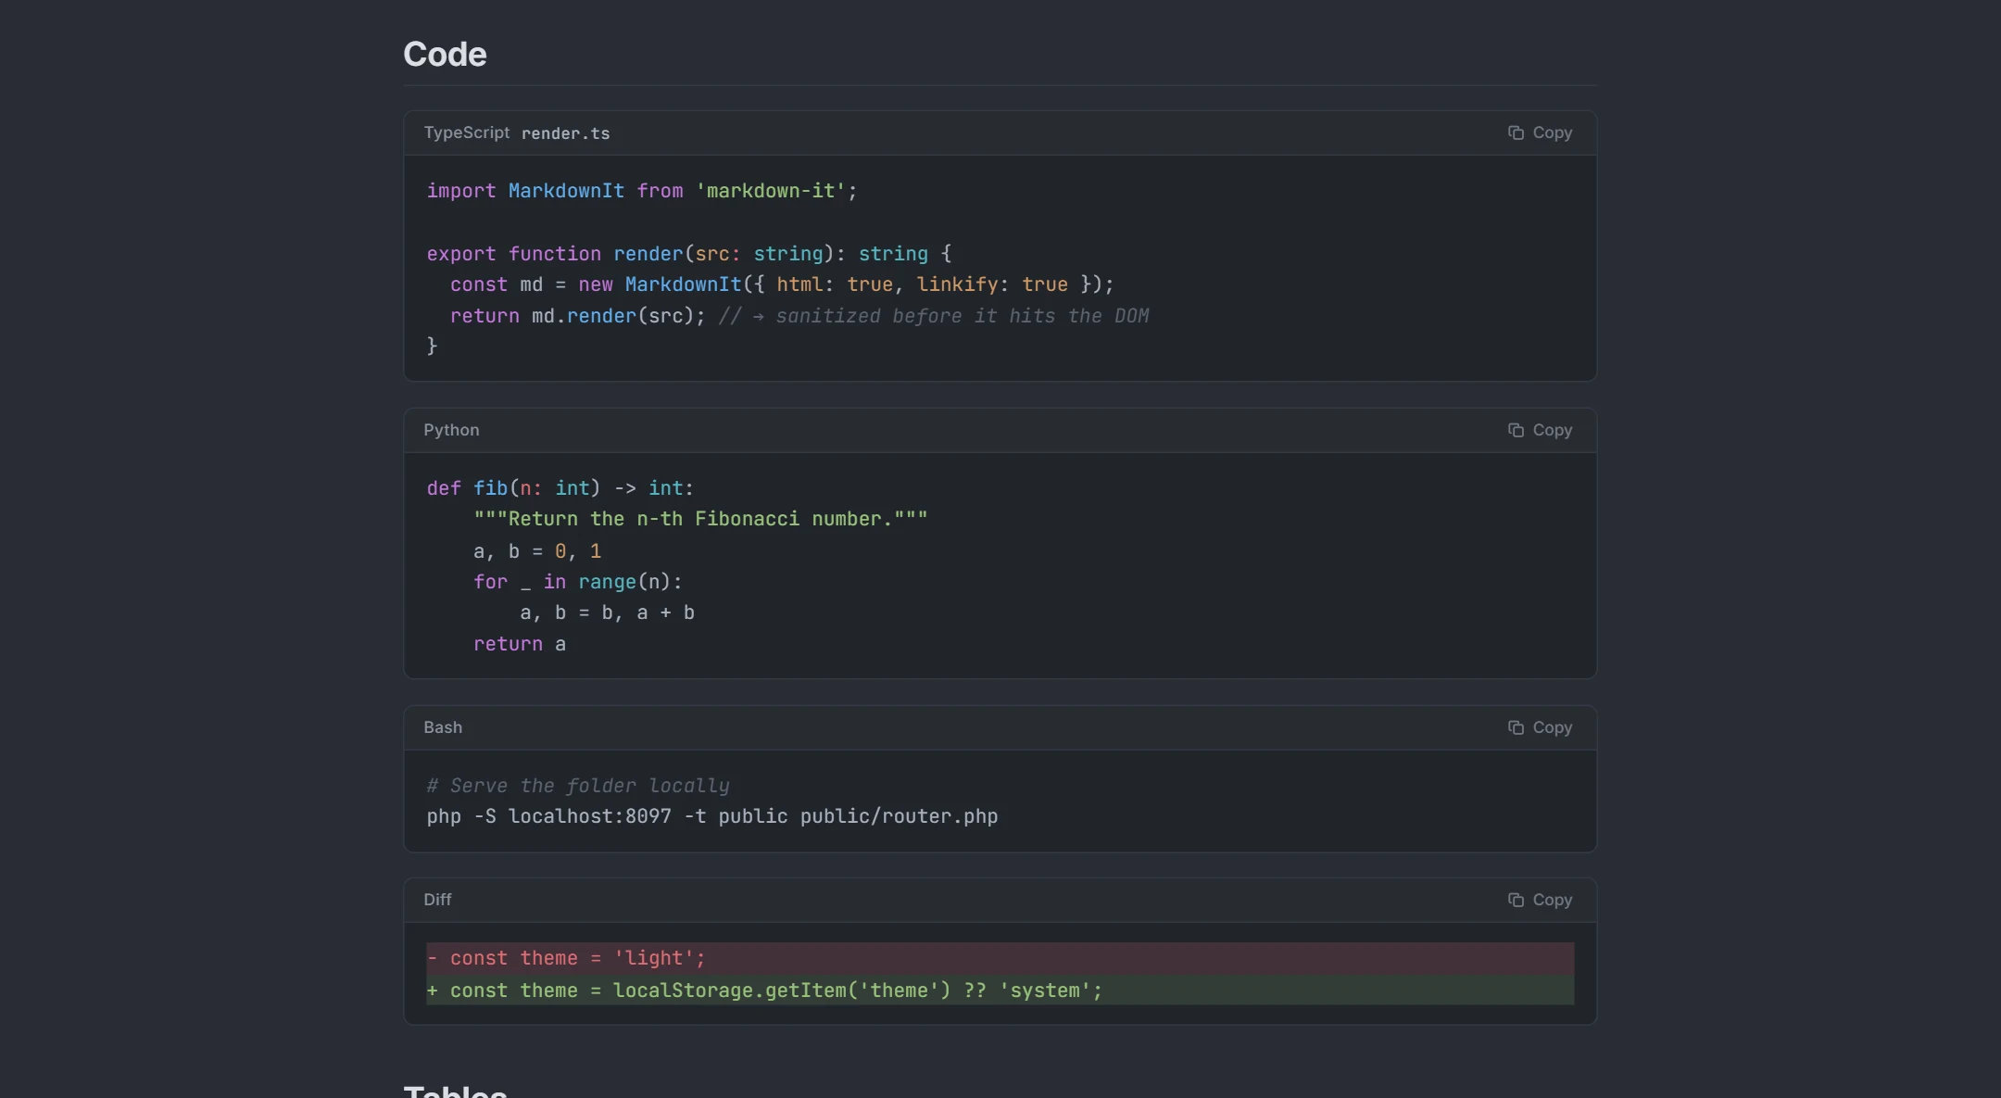Image resolution: width=2001 pixels, height=1098 pixels.
Task: Click the "const md = new MarkdownIt" line
Action: pos(782,284)
